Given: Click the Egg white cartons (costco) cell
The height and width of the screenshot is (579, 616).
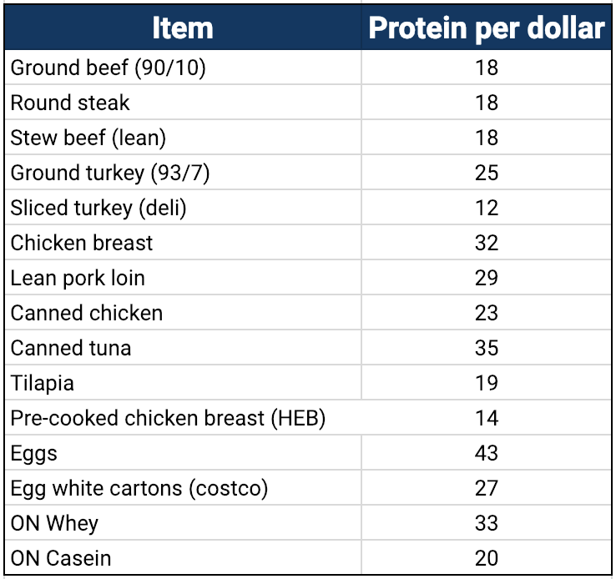Looking at the screenshot, I should [139, 488].
